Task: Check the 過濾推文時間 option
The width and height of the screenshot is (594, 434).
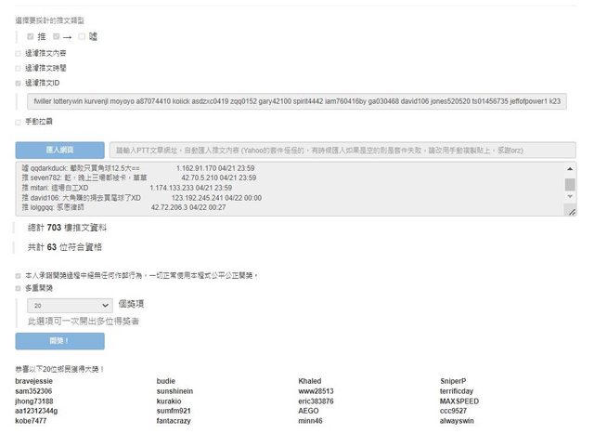Action: point(19,68)
